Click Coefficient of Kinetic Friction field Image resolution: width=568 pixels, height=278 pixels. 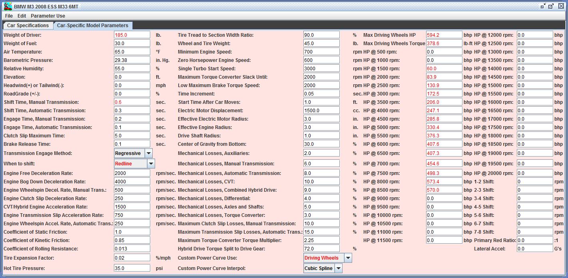pyautogui.click(x=132, y=240)
